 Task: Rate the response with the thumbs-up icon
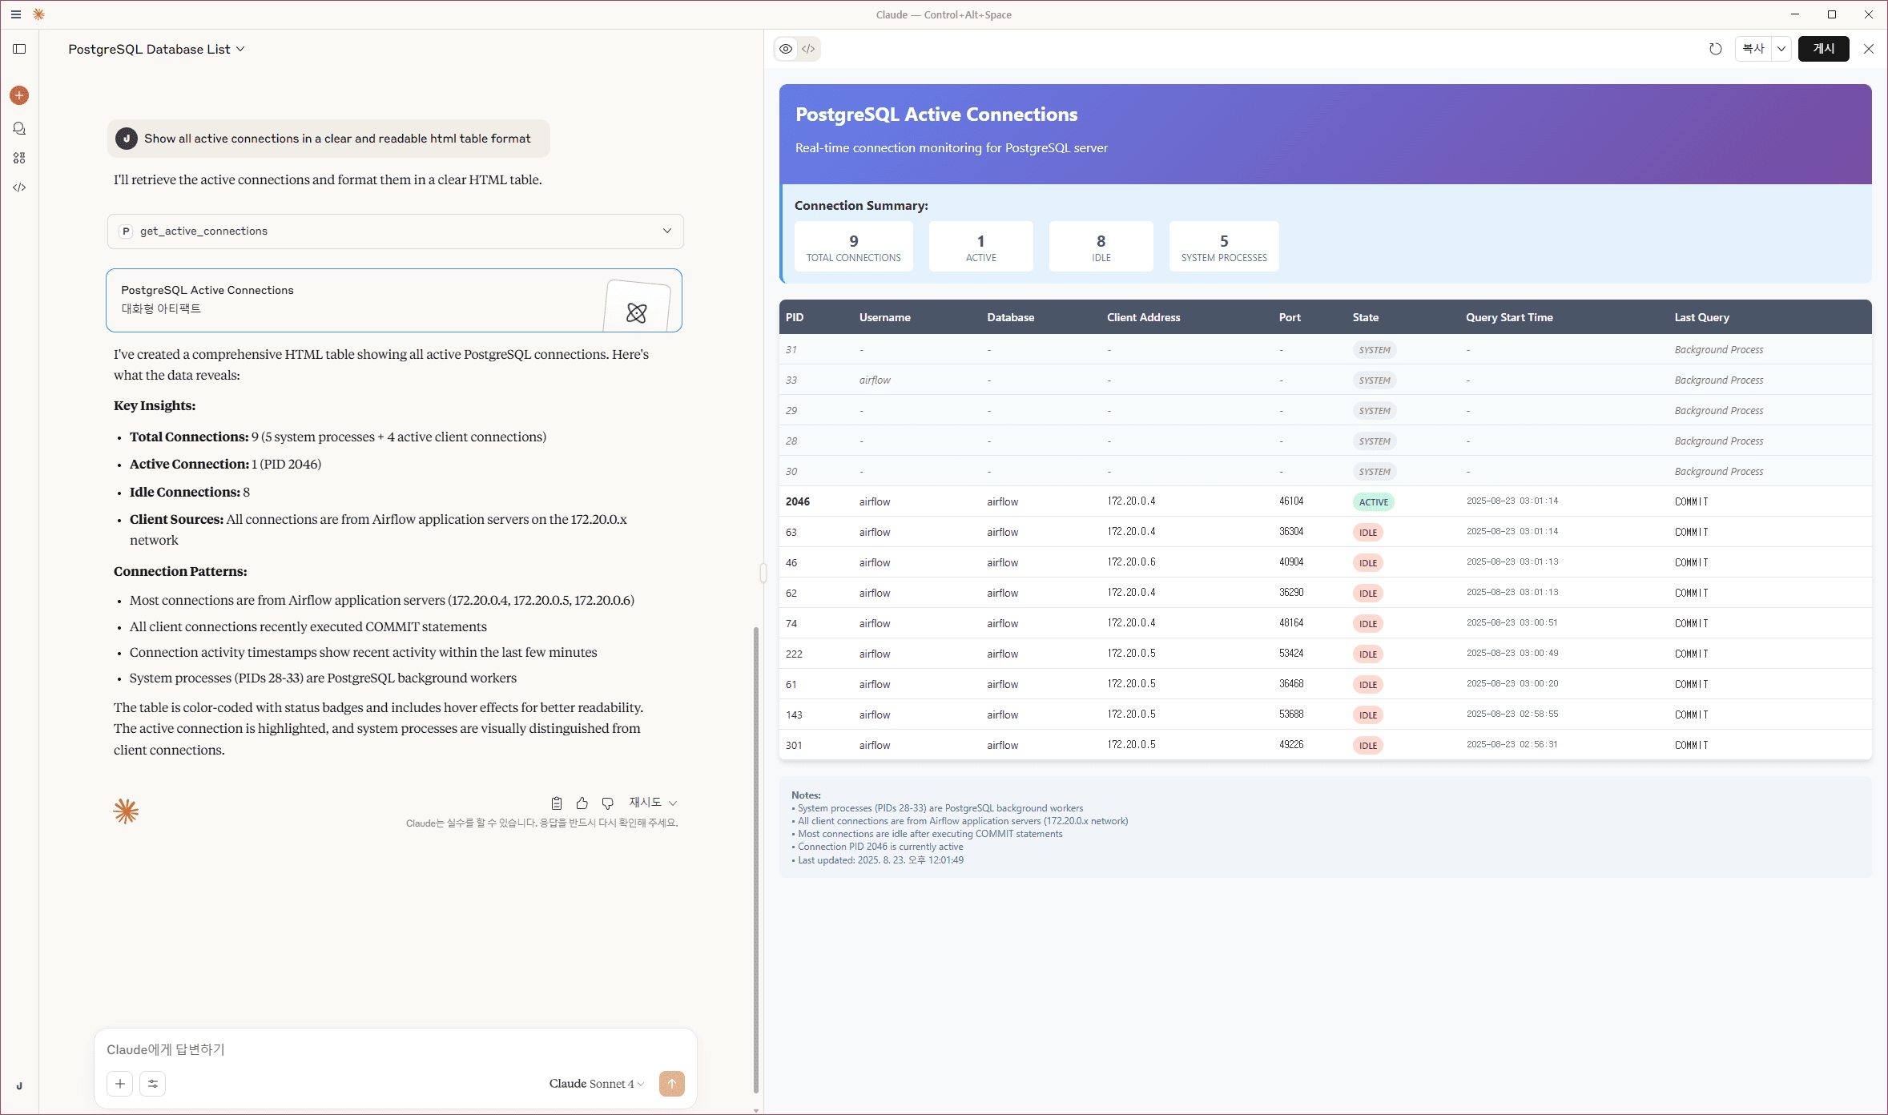582,803
